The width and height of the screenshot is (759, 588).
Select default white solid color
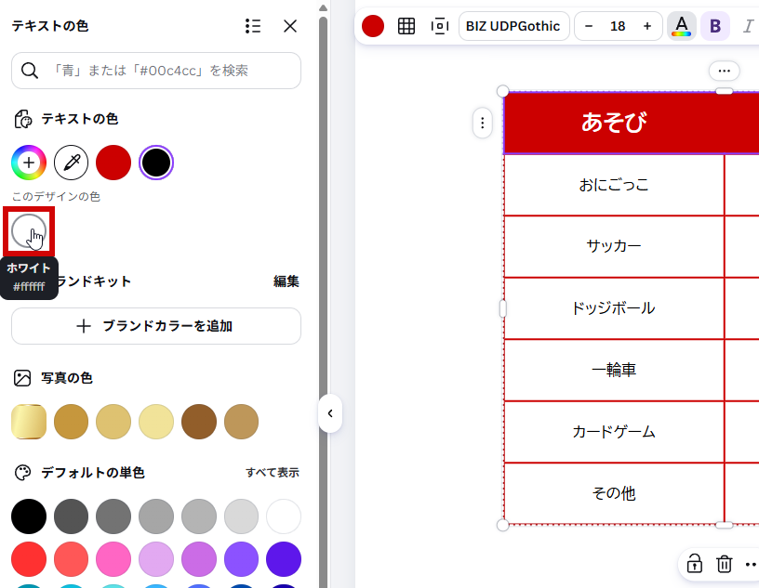click(284, 516)
